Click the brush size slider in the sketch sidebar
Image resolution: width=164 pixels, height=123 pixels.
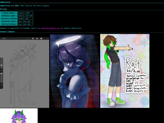tap(2, 63)
